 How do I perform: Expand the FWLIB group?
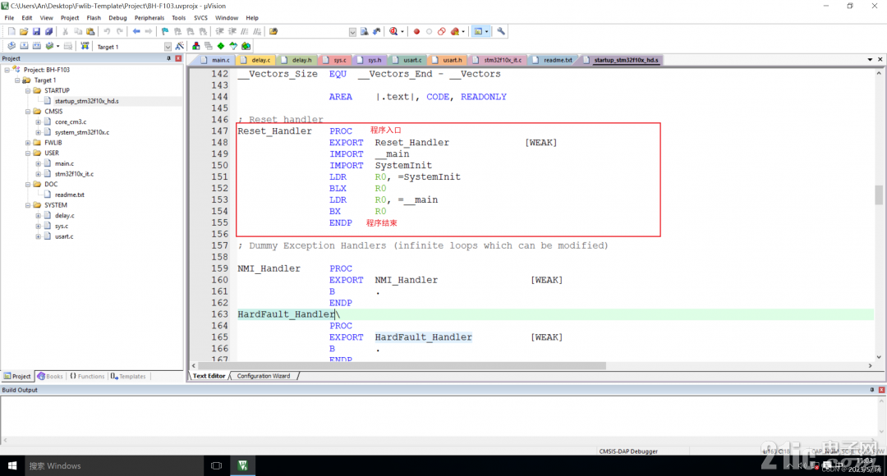point(28,143)
